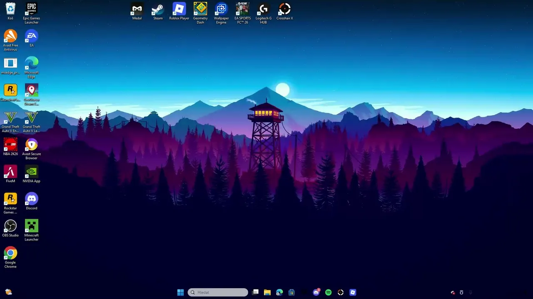Select the Grand Theft Auto V En... shortcut
The height and width of the screenshot is (299, 533).
click(10, 122)
